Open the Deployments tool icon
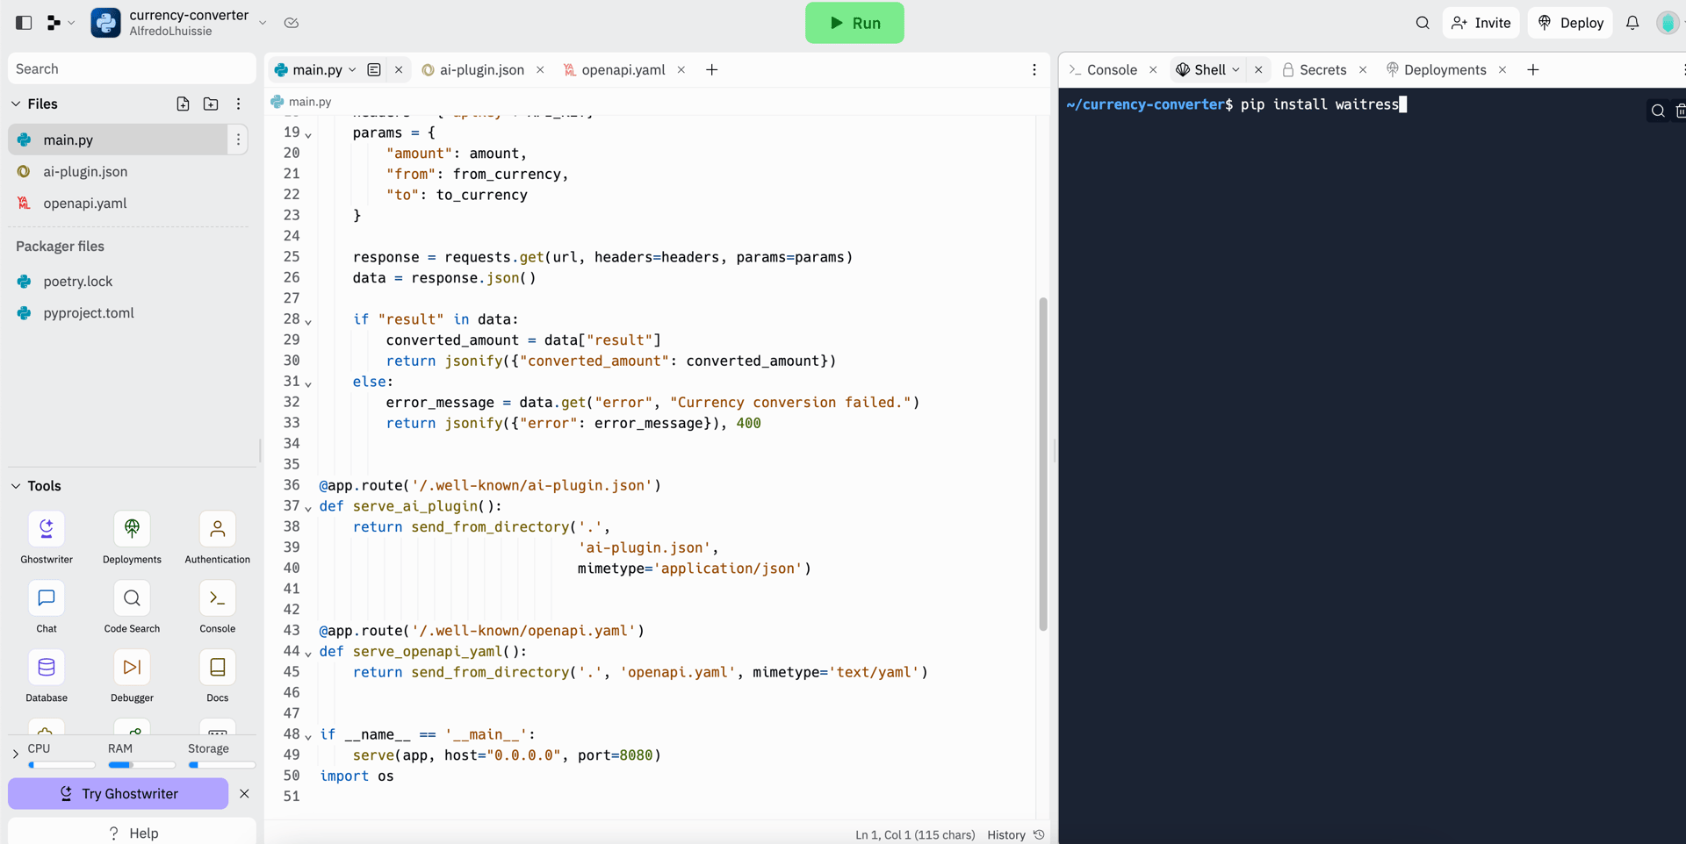 click(x=132, y=538)
